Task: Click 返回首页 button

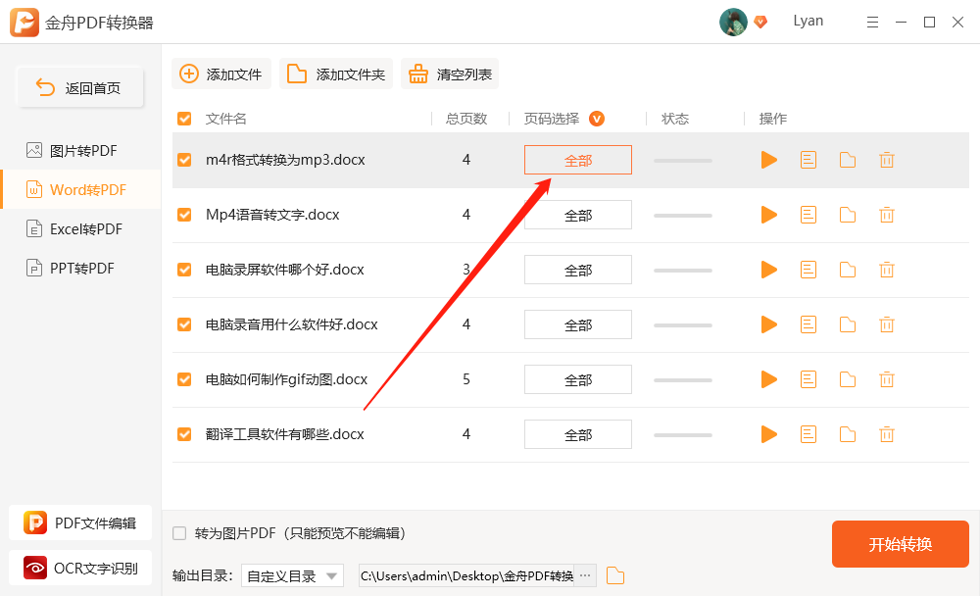Action: pos(80,87)
